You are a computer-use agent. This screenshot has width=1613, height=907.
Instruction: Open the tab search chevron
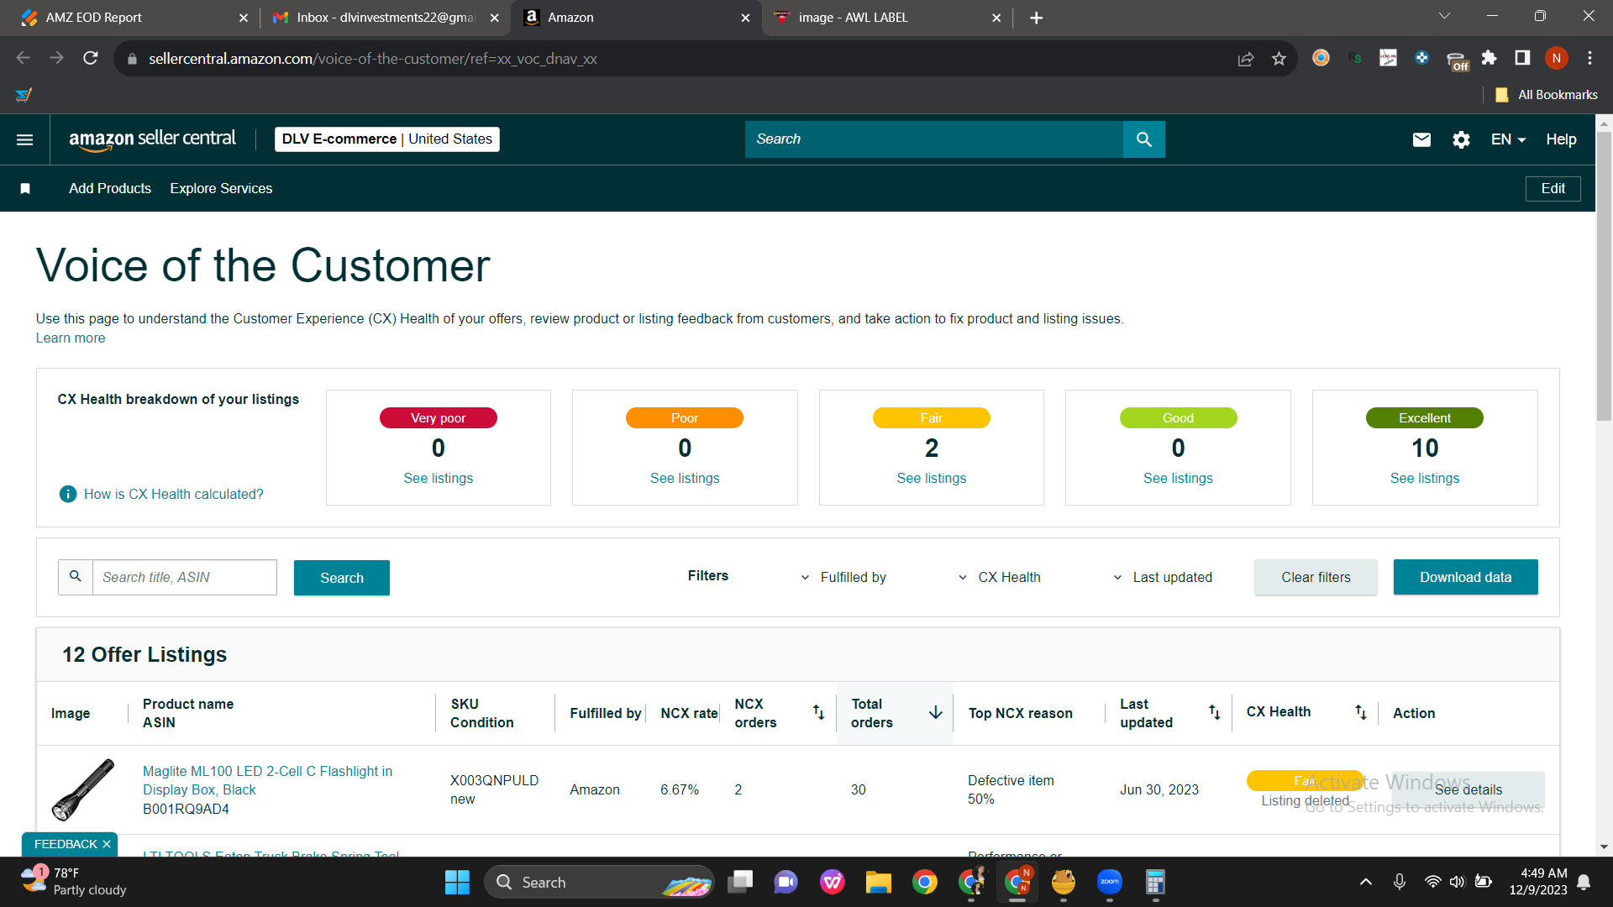(x=1445, y=16)
